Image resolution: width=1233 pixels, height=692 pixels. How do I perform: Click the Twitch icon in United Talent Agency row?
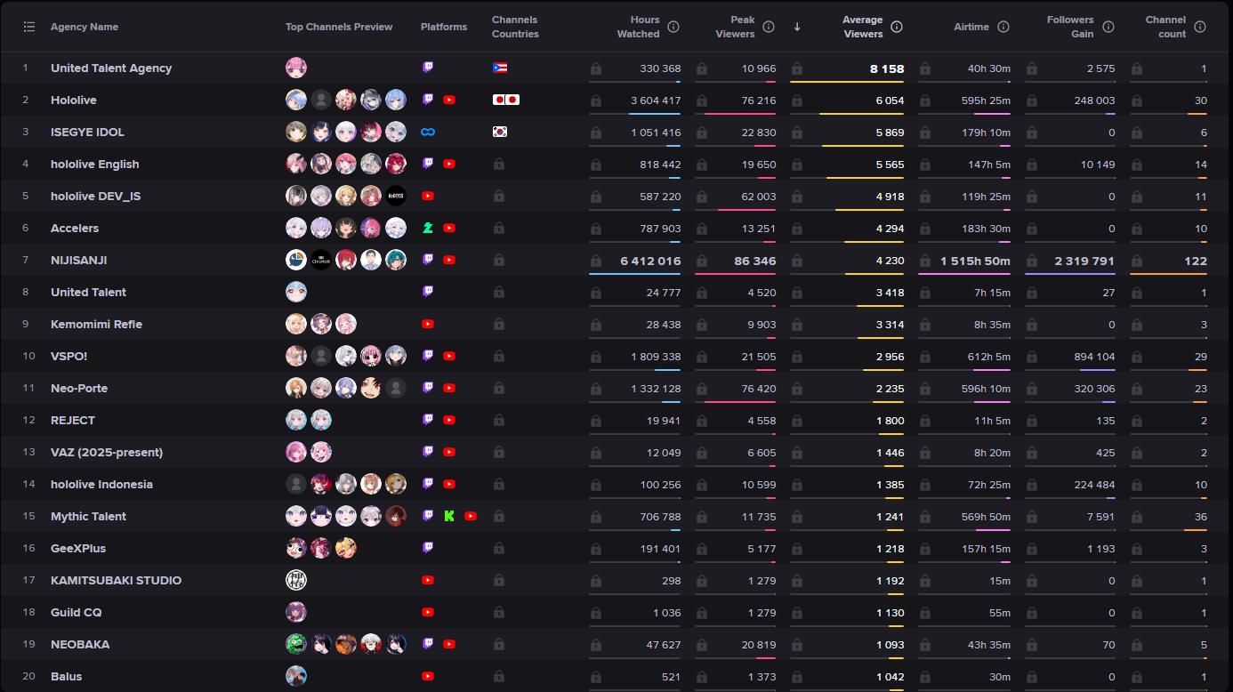click(x=428, y=68)
